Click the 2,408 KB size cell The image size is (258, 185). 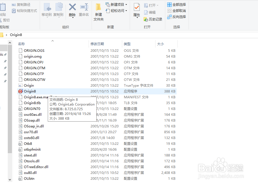(168, 173)
